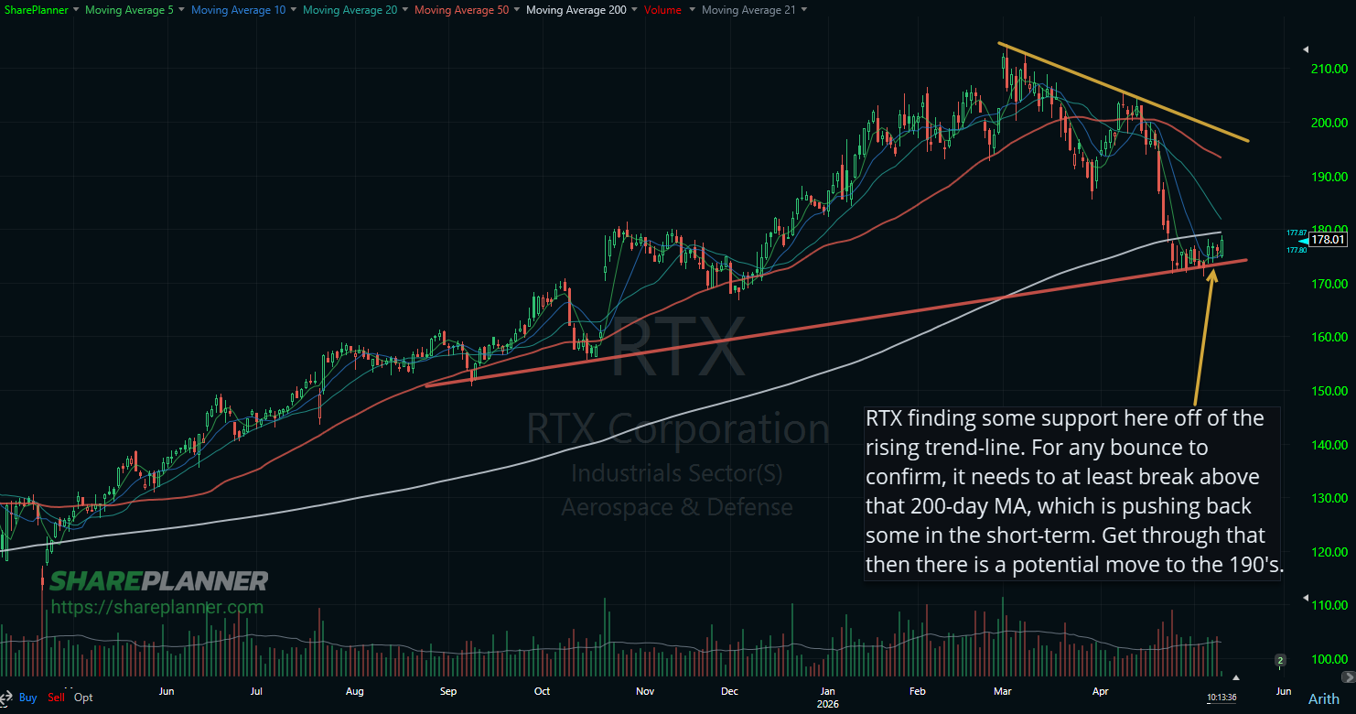Expand Moving Average 10 options
Screen dimensions: 1356x714
click(294, 10)
